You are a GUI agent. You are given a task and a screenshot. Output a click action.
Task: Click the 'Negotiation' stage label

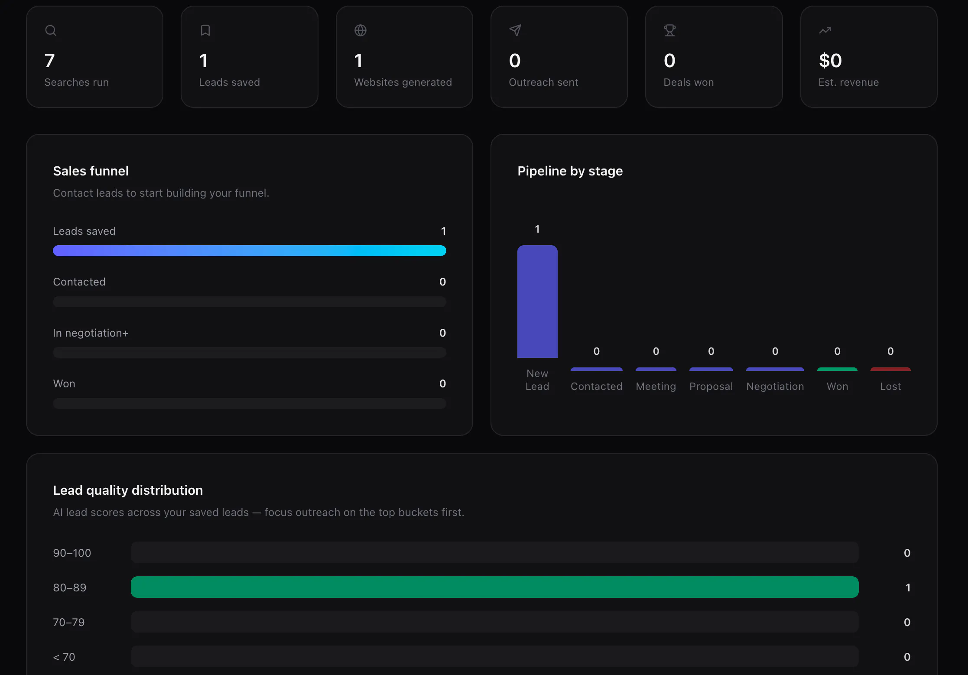point(775,386)
